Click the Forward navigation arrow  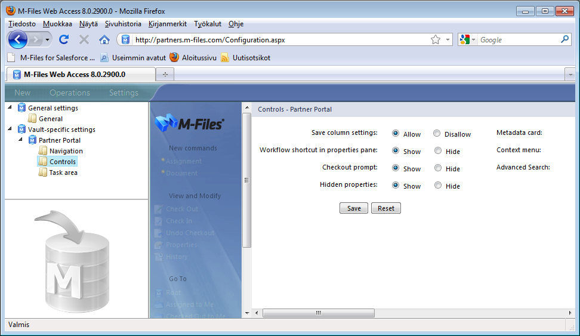[x=35, y=39]
